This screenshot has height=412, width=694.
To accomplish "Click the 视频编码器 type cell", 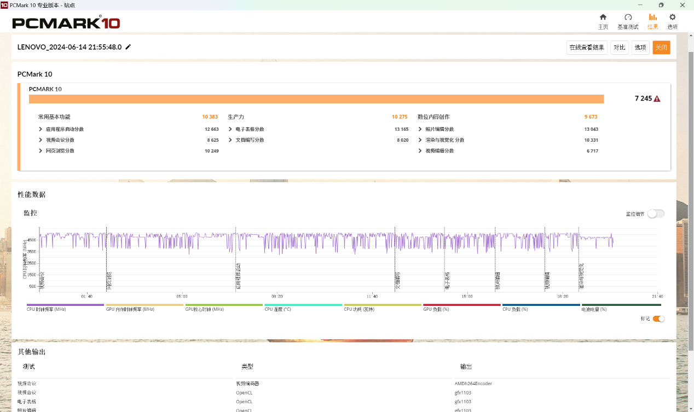I will (x=247, y=384).
